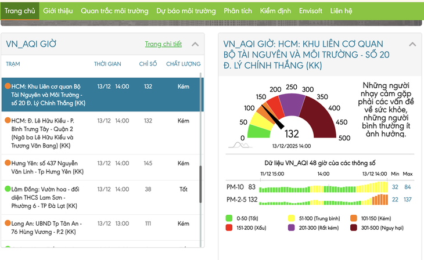Screen dimensions: 424x260
Task: Open the Trang chi tiết link
Action: click(163, 44)
